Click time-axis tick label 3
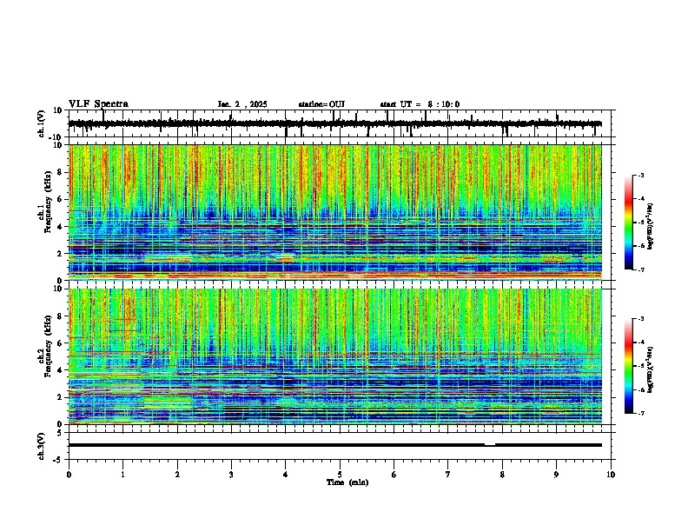This screenshot has height=532, width=688. 231,475
